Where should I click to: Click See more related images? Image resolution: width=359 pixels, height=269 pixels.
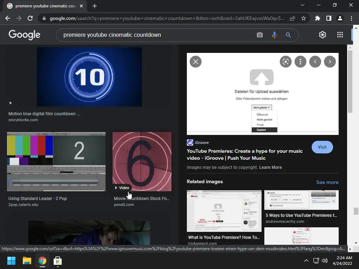(x=327, y=182)
